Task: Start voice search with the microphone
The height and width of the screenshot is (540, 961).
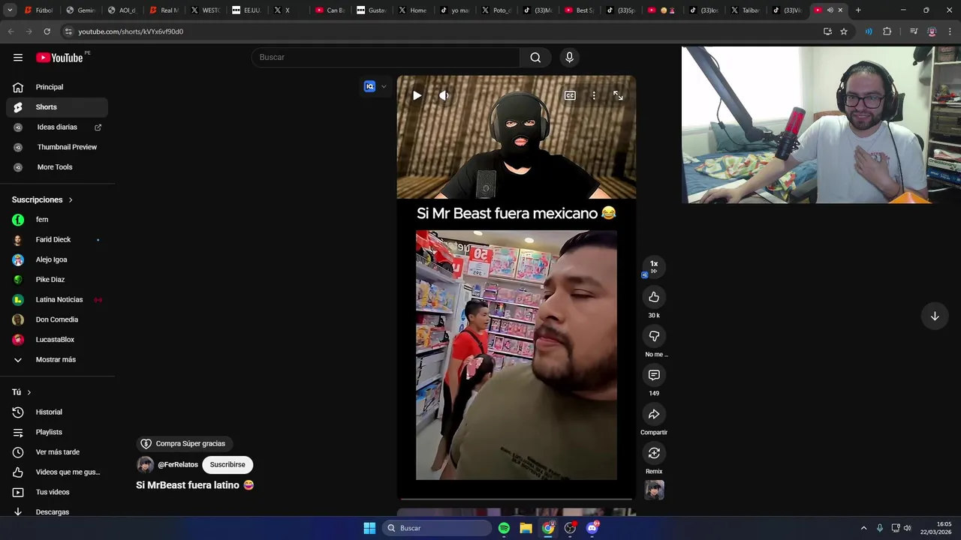Action: [x=569, y=58]
